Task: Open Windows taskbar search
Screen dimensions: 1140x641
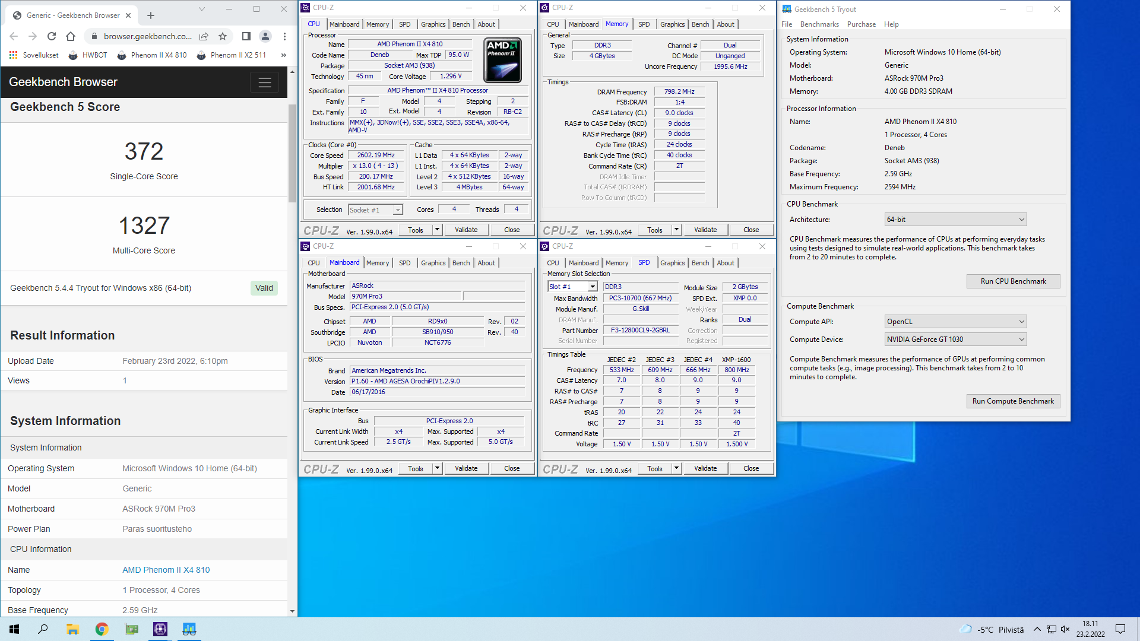Action: point(43,629)
